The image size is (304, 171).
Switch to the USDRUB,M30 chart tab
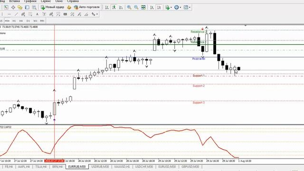tap(100, 167)
